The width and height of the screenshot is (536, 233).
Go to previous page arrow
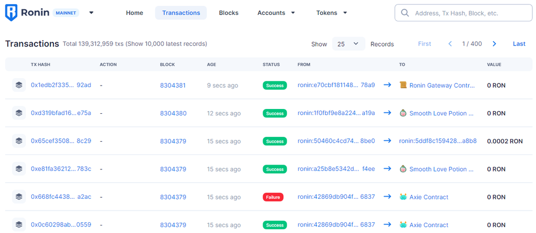[x=450, y=44]
